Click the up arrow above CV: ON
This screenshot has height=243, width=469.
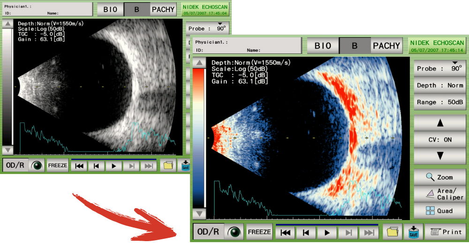tap(440, 123)
